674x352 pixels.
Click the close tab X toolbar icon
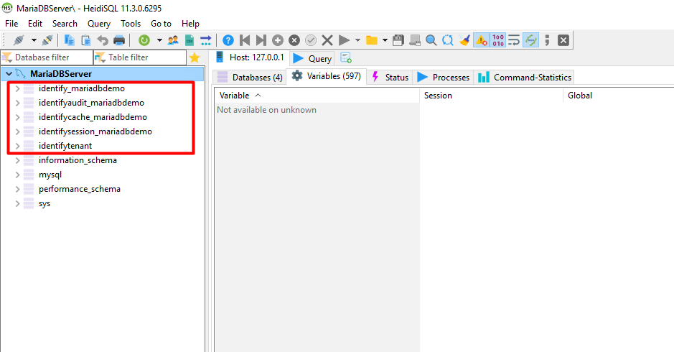click(563, 40)
